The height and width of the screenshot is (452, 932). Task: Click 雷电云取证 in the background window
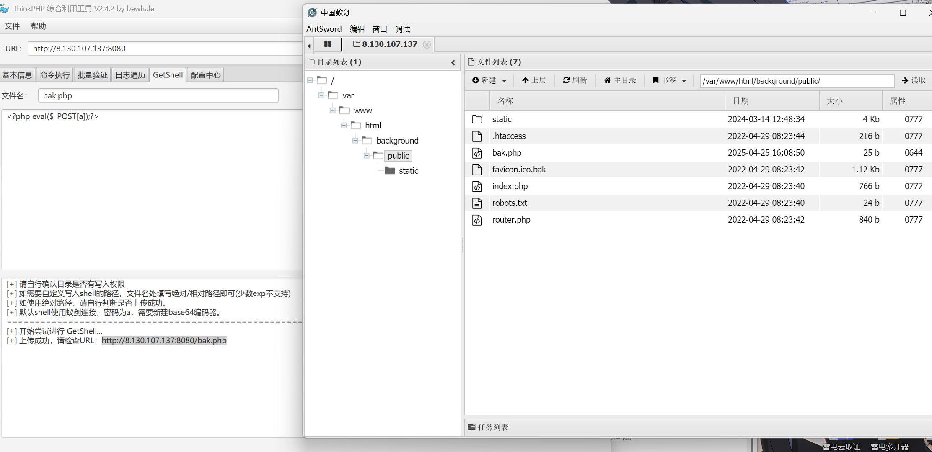click(x=841, y=447)
